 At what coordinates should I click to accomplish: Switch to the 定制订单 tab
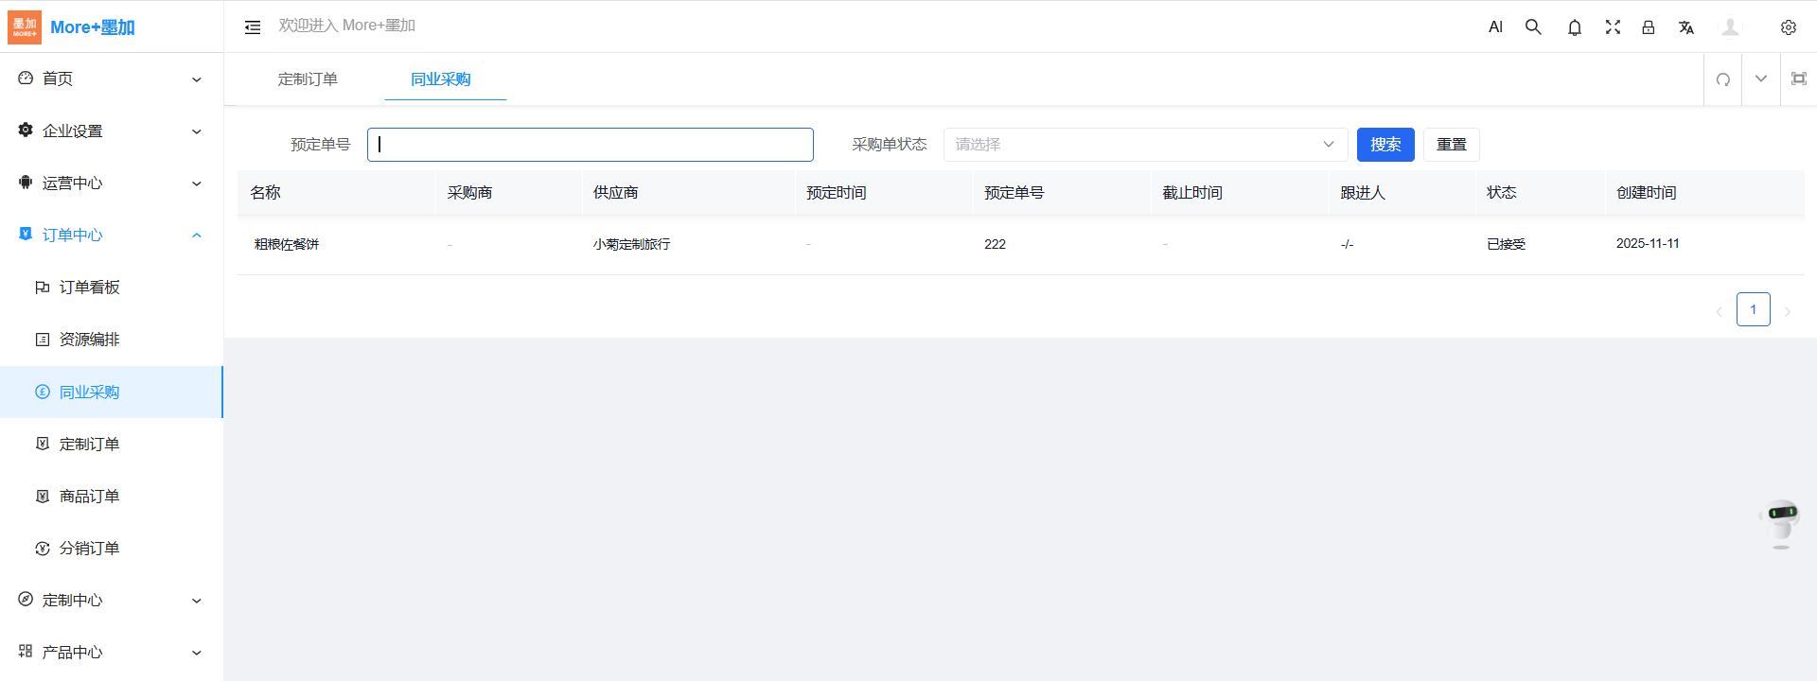(x=308, y=79)
